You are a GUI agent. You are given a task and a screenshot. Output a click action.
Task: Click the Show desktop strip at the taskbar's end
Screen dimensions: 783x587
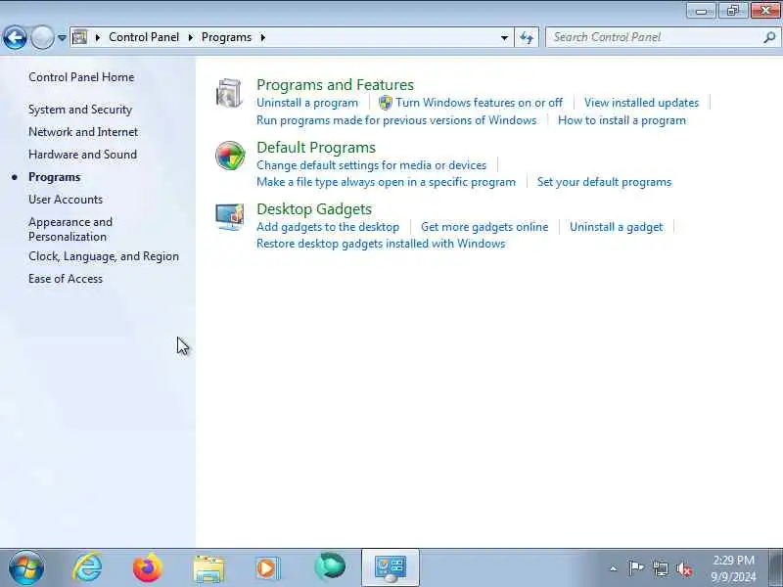coord(775,567)
